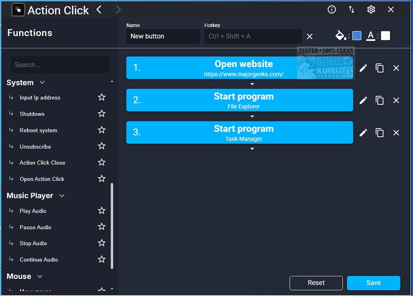Duplicate the Task Manager step
The height and width of the screenshot is (296, 413).
coord(380,133)
